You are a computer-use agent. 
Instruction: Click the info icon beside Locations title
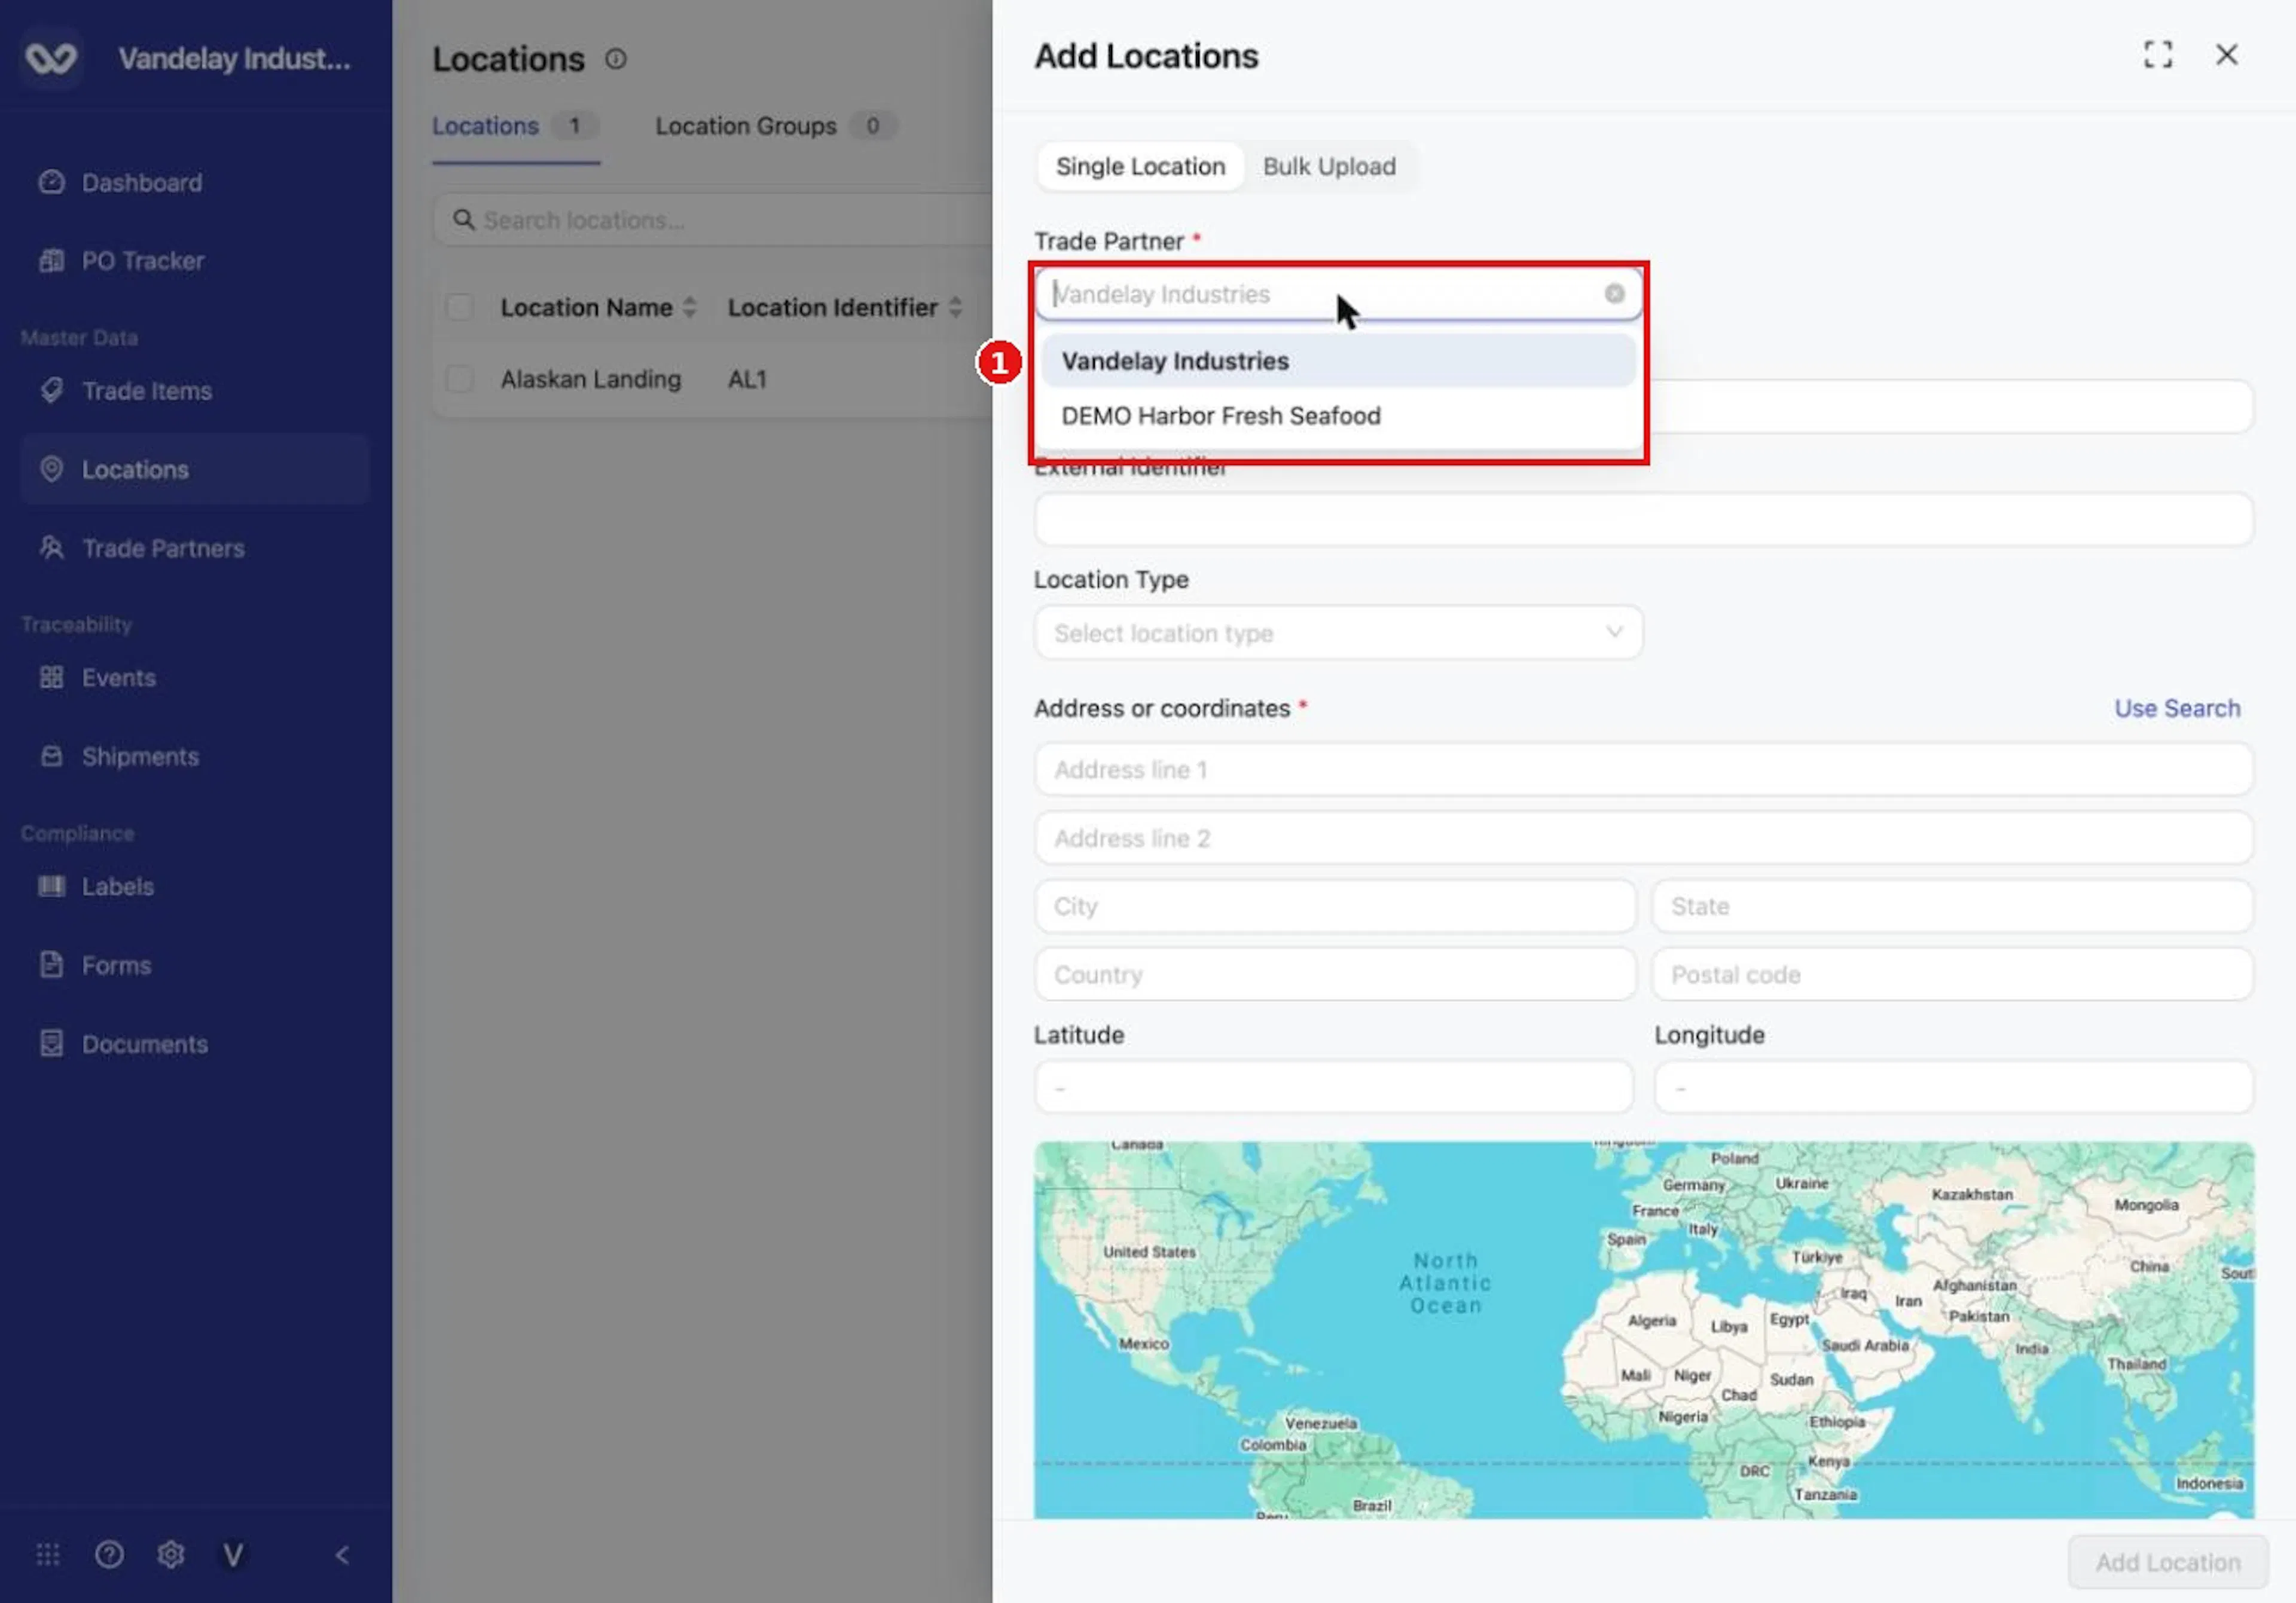[x=616, y=59]
